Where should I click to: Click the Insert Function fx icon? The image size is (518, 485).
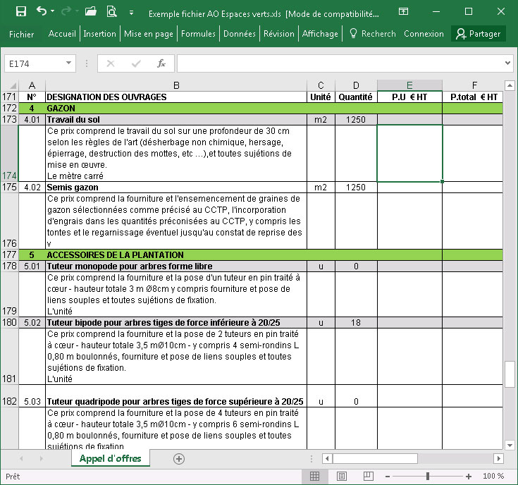[161, 63]
